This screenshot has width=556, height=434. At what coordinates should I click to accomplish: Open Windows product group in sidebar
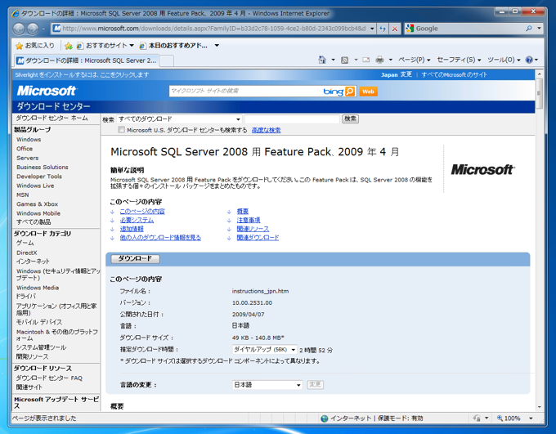tap(29, 139)
